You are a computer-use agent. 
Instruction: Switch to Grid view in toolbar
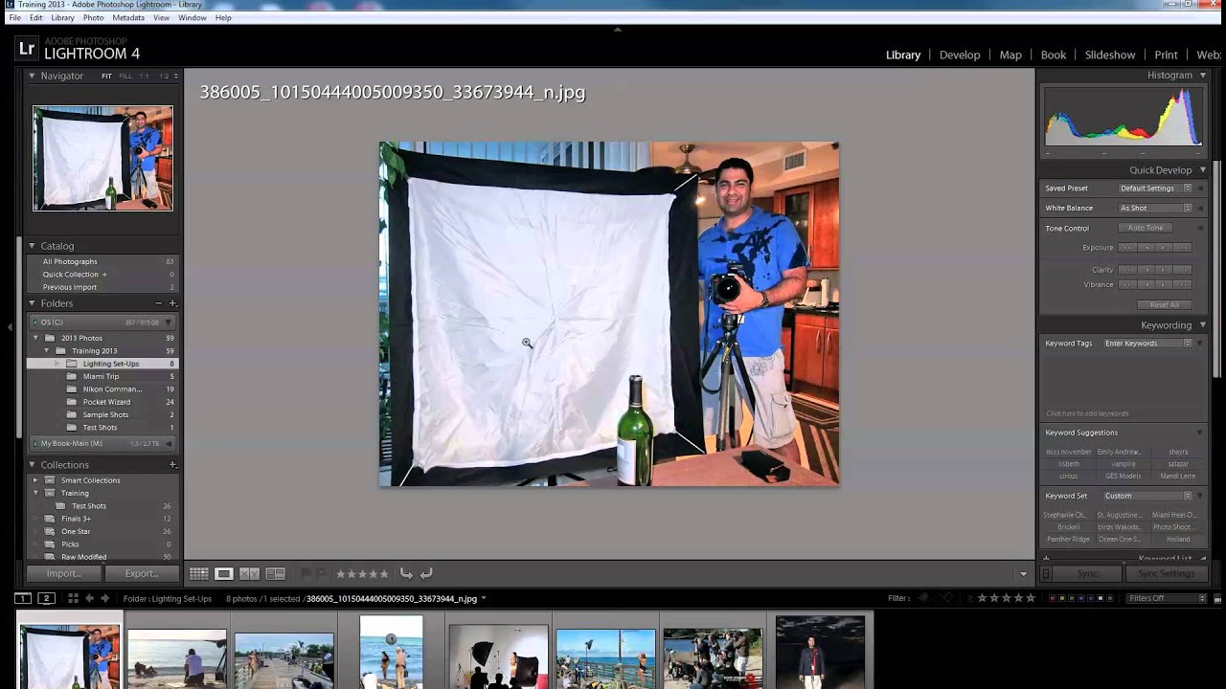pyautogui.click(x=198, y=573)
